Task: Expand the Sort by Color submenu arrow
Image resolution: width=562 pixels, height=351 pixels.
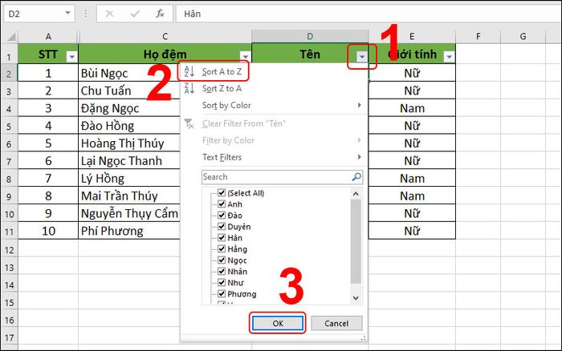Action: pyautogui.click(x=359, y=105)
